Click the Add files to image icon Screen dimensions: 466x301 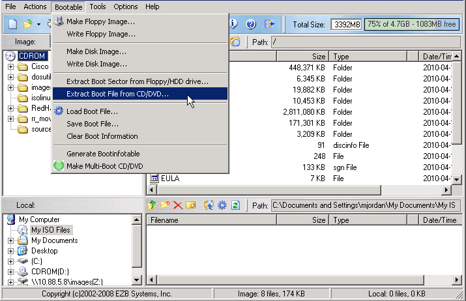tap(209, 205)
